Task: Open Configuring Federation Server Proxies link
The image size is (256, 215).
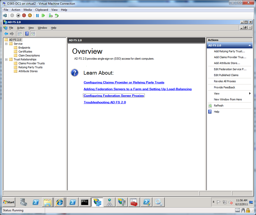Action: coord(114,96)
